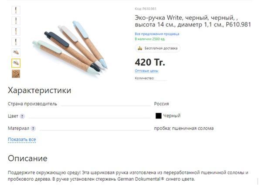The image size is (272, 189).
Task: Select the fifth thumbnail showing fanned pens
Action: pos(16,52)
